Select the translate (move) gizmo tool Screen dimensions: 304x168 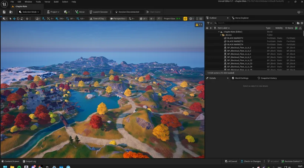(14, 19)
